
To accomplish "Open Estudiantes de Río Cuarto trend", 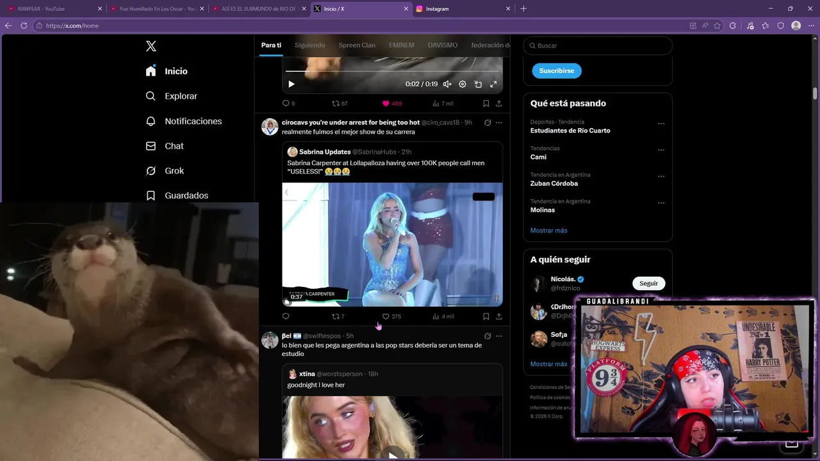I will [x=570, y=131].
